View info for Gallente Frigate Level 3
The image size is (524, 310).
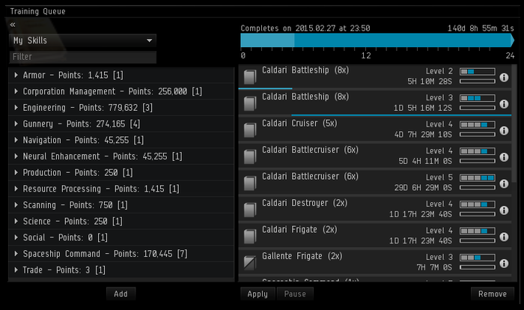click(x=504, y=264)
